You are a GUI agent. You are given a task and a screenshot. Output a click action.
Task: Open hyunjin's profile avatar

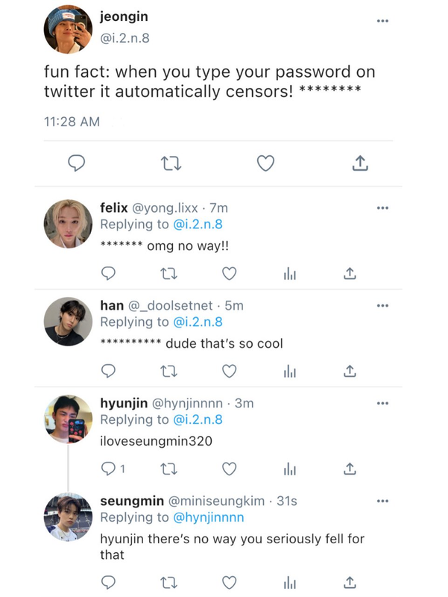coord(68,419)
